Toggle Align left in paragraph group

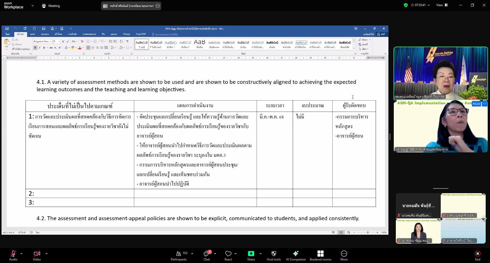(x=88, y=48)
